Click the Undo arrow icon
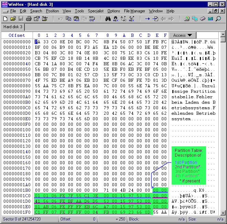227x224 pixels. click(60, 19)
